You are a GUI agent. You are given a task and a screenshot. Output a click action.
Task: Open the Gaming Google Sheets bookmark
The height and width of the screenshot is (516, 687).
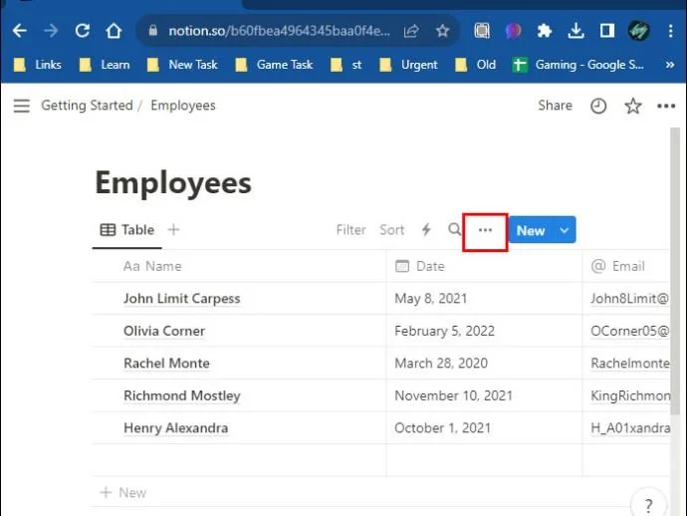578,65
